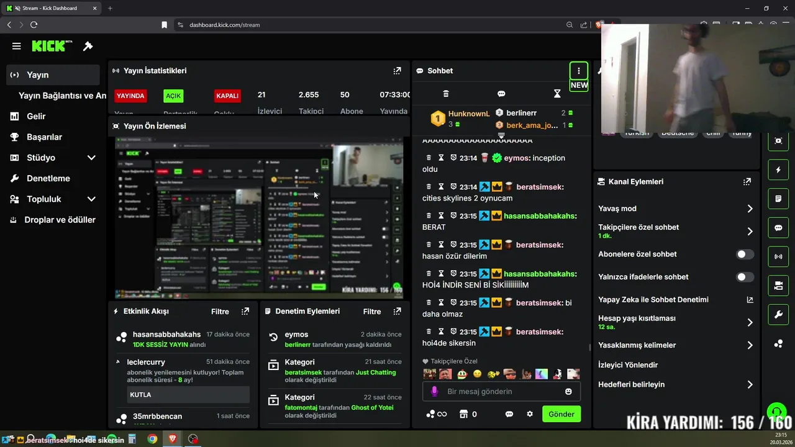Ban hasansabbahakahs on BERAT message
This screenshot has height=447, width=795.
[453, 215]
